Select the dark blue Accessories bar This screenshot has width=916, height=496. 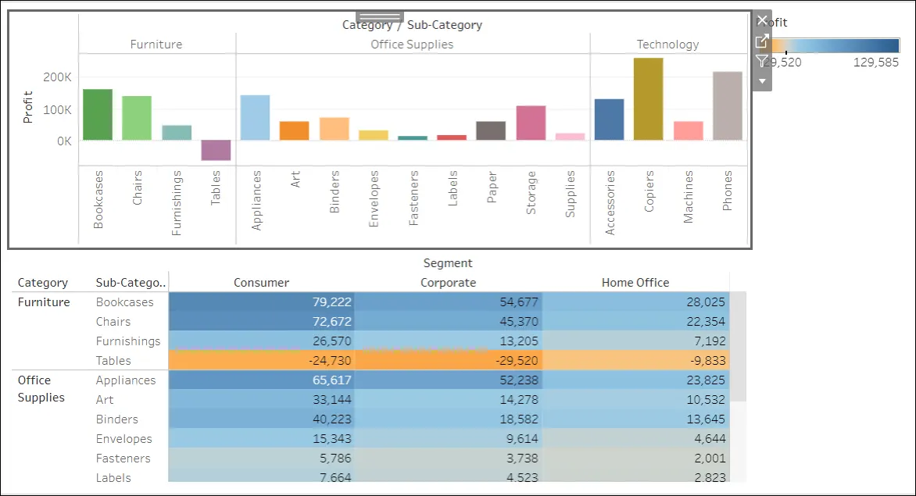pos(610,120)
